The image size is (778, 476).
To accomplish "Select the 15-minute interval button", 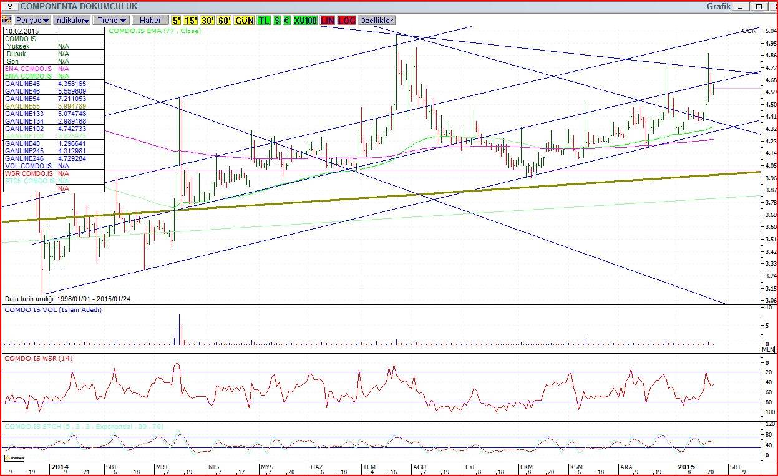I will tap(191, 21).
